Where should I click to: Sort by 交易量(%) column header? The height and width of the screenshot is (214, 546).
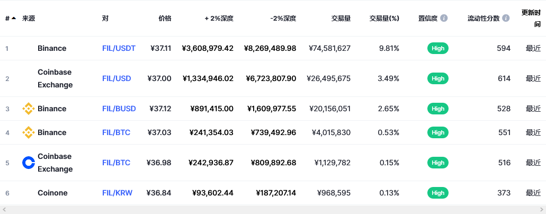384,19
